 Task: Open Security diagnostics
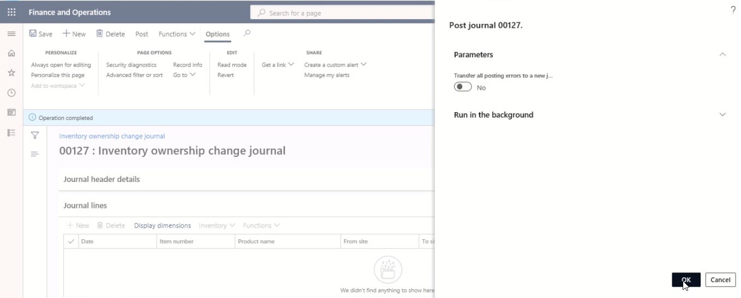click(131, 65)
